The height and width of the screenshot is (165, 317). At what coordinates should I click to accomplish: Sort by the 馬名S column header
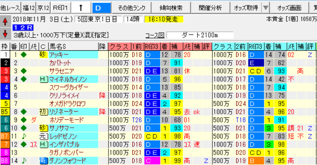pos(73,46)
